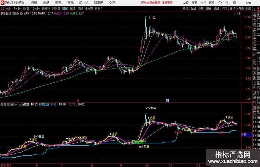The width and height of the screenshot is (260, 167).
Task: Expand the 股朋指标网 indicator dropdown arrow
Action: pyautogui.click(x=2, y=104)
